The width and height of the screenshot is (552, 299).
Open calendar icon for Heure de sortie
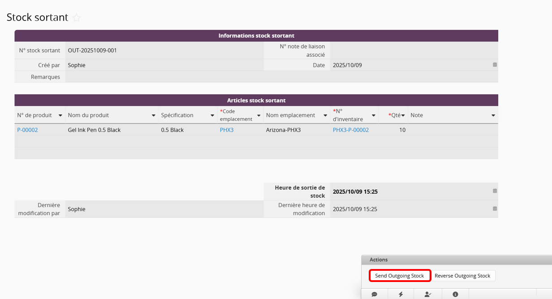coord(495,191)
